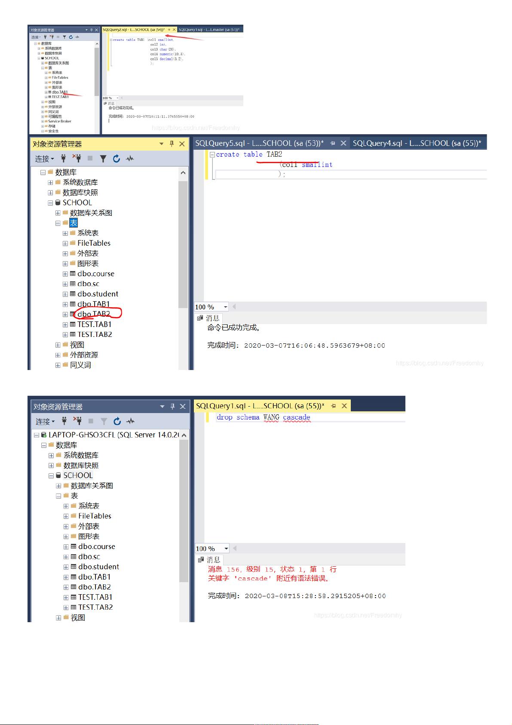Screen dimensions: 512x725
Task: Click the pin icon on SQLQuery5.sql tab
Action: coord(332,143)
